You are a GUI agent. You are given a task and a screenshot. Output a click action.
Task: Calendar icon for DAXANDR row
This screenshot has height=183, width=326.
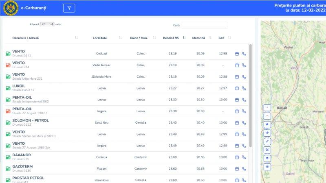(x=237, y=157)
